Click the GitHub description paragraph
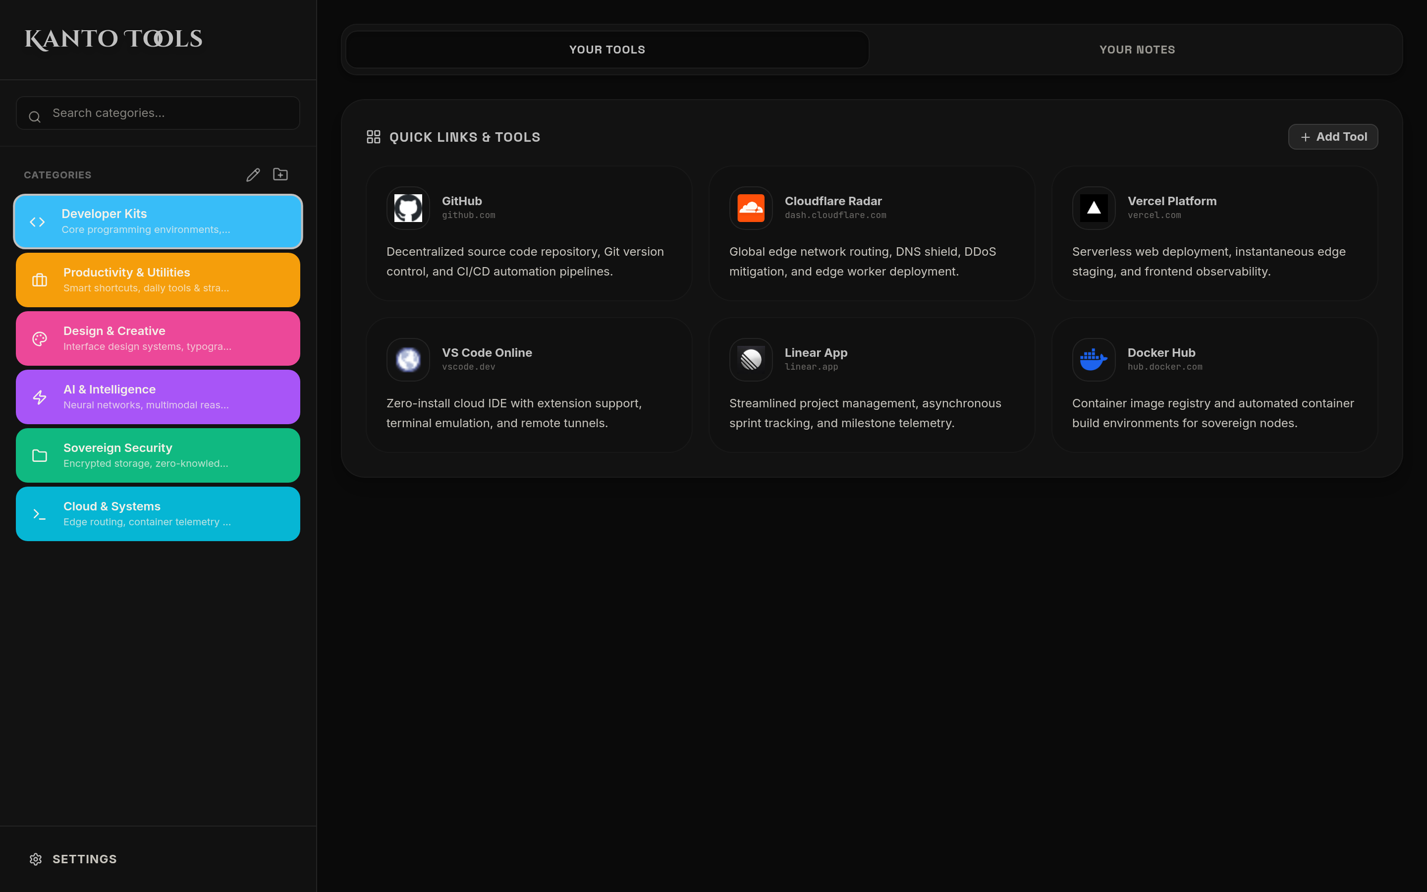Screen dimensions: 1427x892 pyautogui.click(x=525, y=261)
